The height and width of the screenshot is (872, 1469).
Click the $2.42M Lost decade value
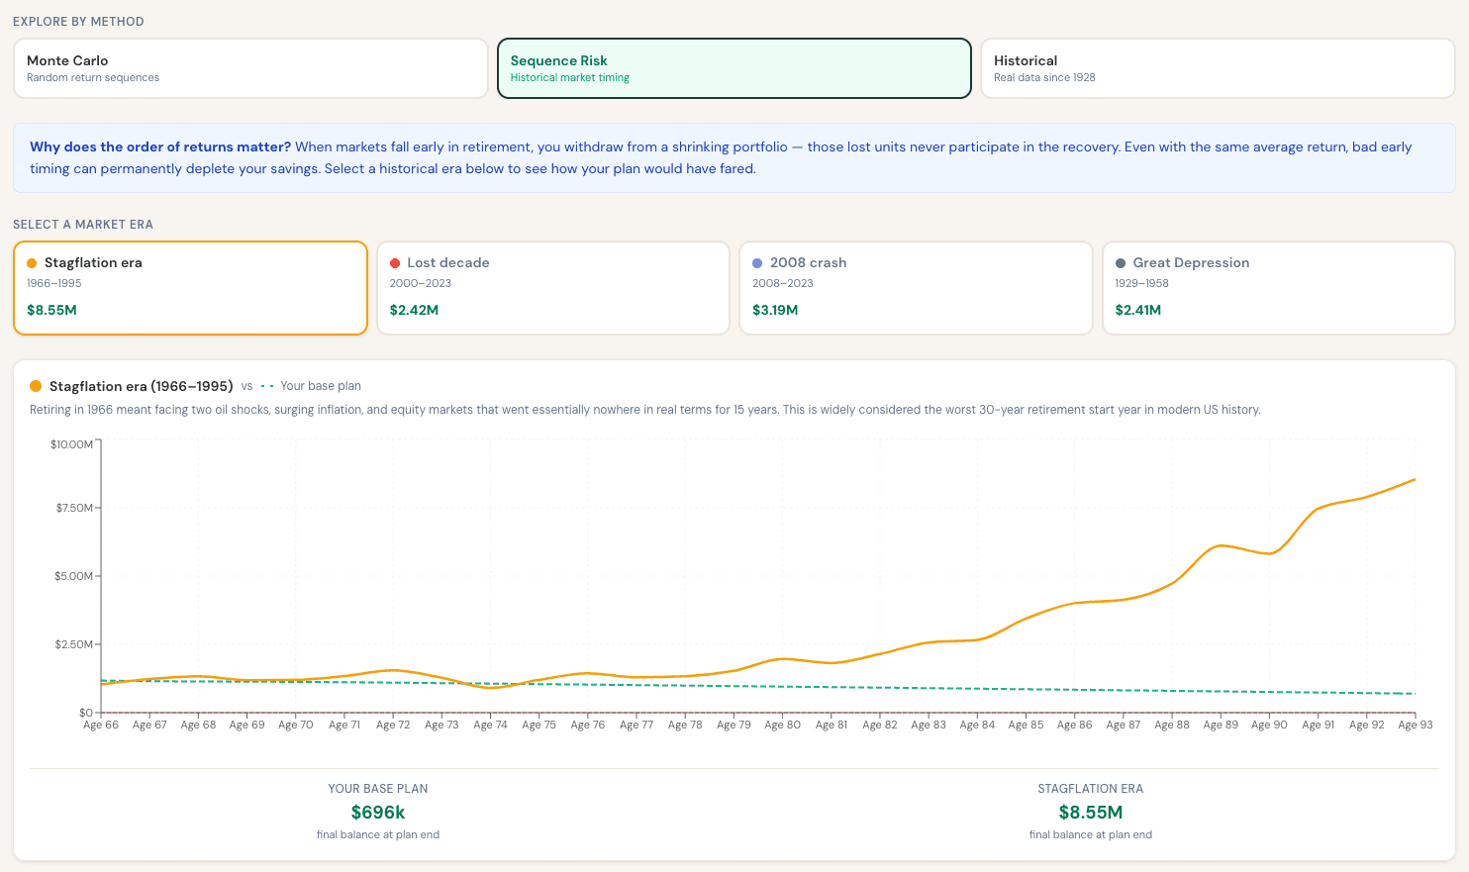414,310
